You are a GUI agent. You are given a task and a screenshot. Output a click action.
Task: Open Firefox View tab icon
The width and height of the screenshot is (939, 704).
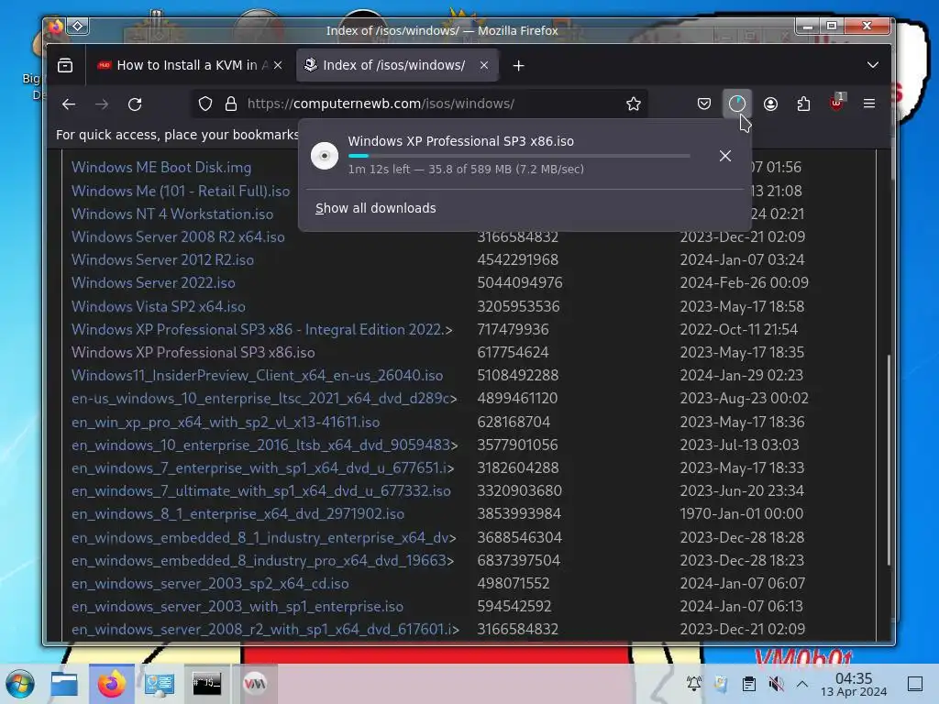pyautogui.click(x=65, y=65)
